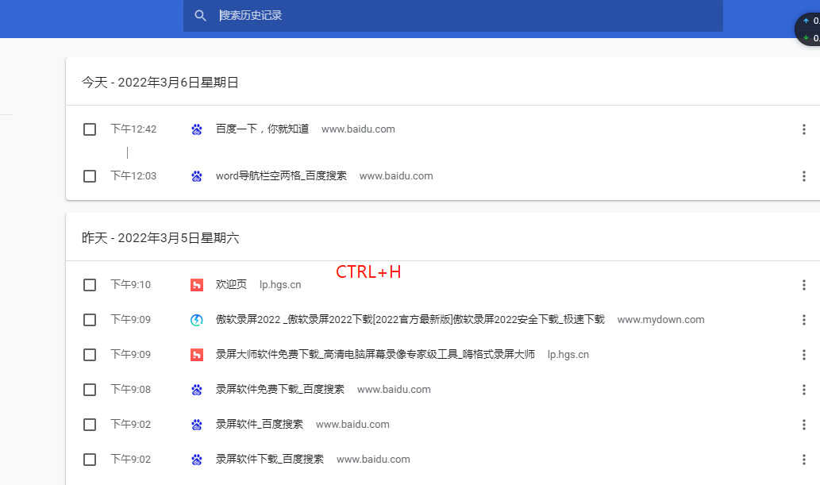
Task: Open the word导航栏空两格_百度搜索 link
Action: tap(281, 176)
